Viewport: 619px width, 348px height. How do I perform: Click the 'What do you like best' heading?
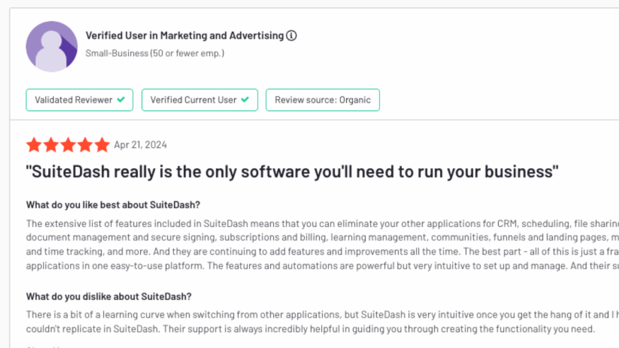tap(113, 204)
